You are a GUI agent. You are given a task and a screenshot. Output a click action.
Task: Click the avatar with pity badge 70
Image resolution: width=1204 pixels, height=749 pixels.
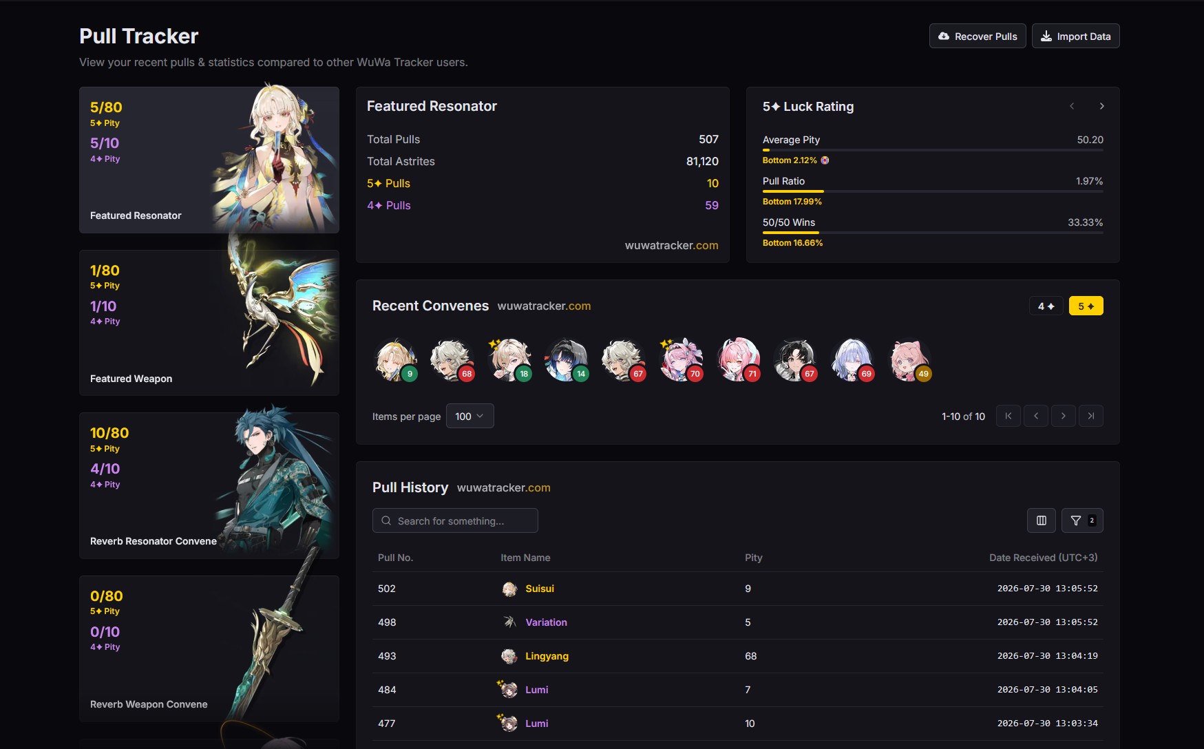tap(681, 360)
